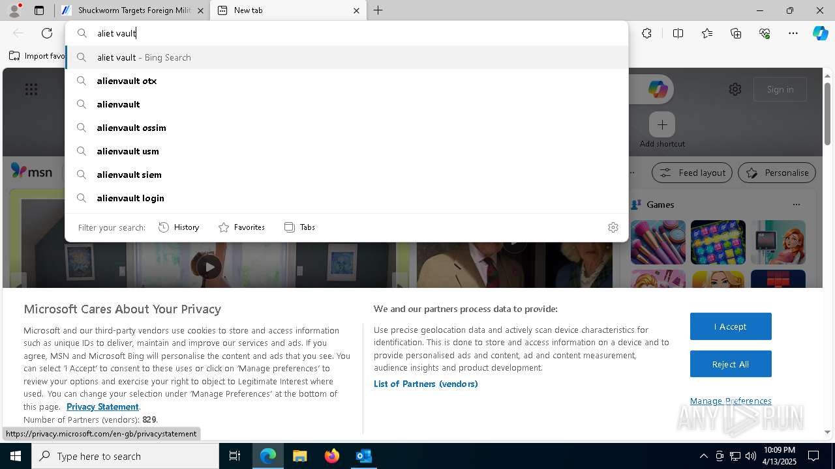Click the scrollbar down arrow
Image resolution: width=835 pixels, height=469 pixels.
(827, 432)
